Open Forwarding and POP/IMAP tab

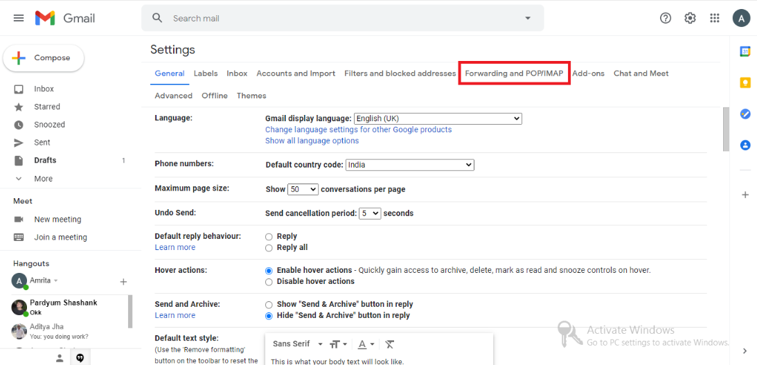tap(514, 73)
